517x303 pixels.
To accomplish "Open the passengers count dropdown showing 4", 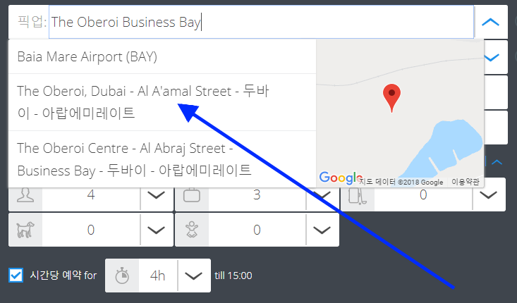I will point(156,195).
